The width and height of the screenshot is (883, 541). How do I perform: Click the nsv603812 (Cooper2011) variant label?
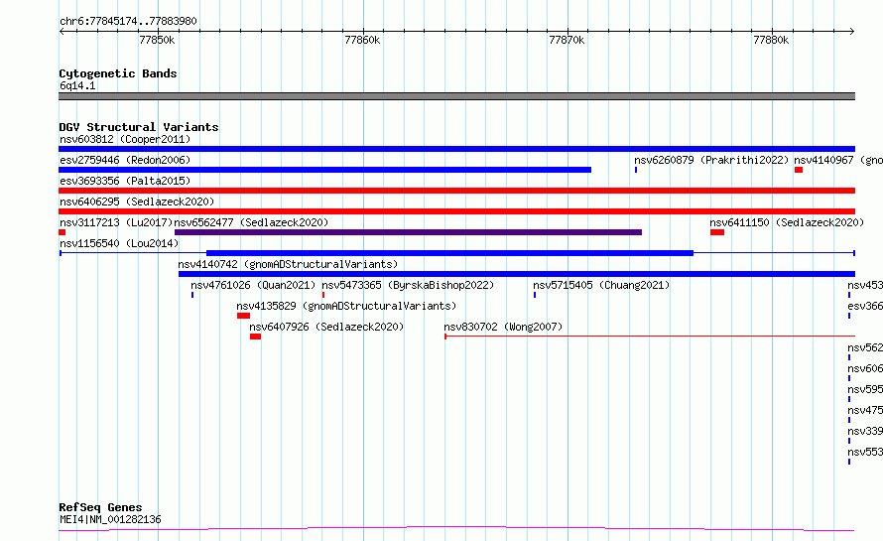pyautogui.click(x=125, y=139)
